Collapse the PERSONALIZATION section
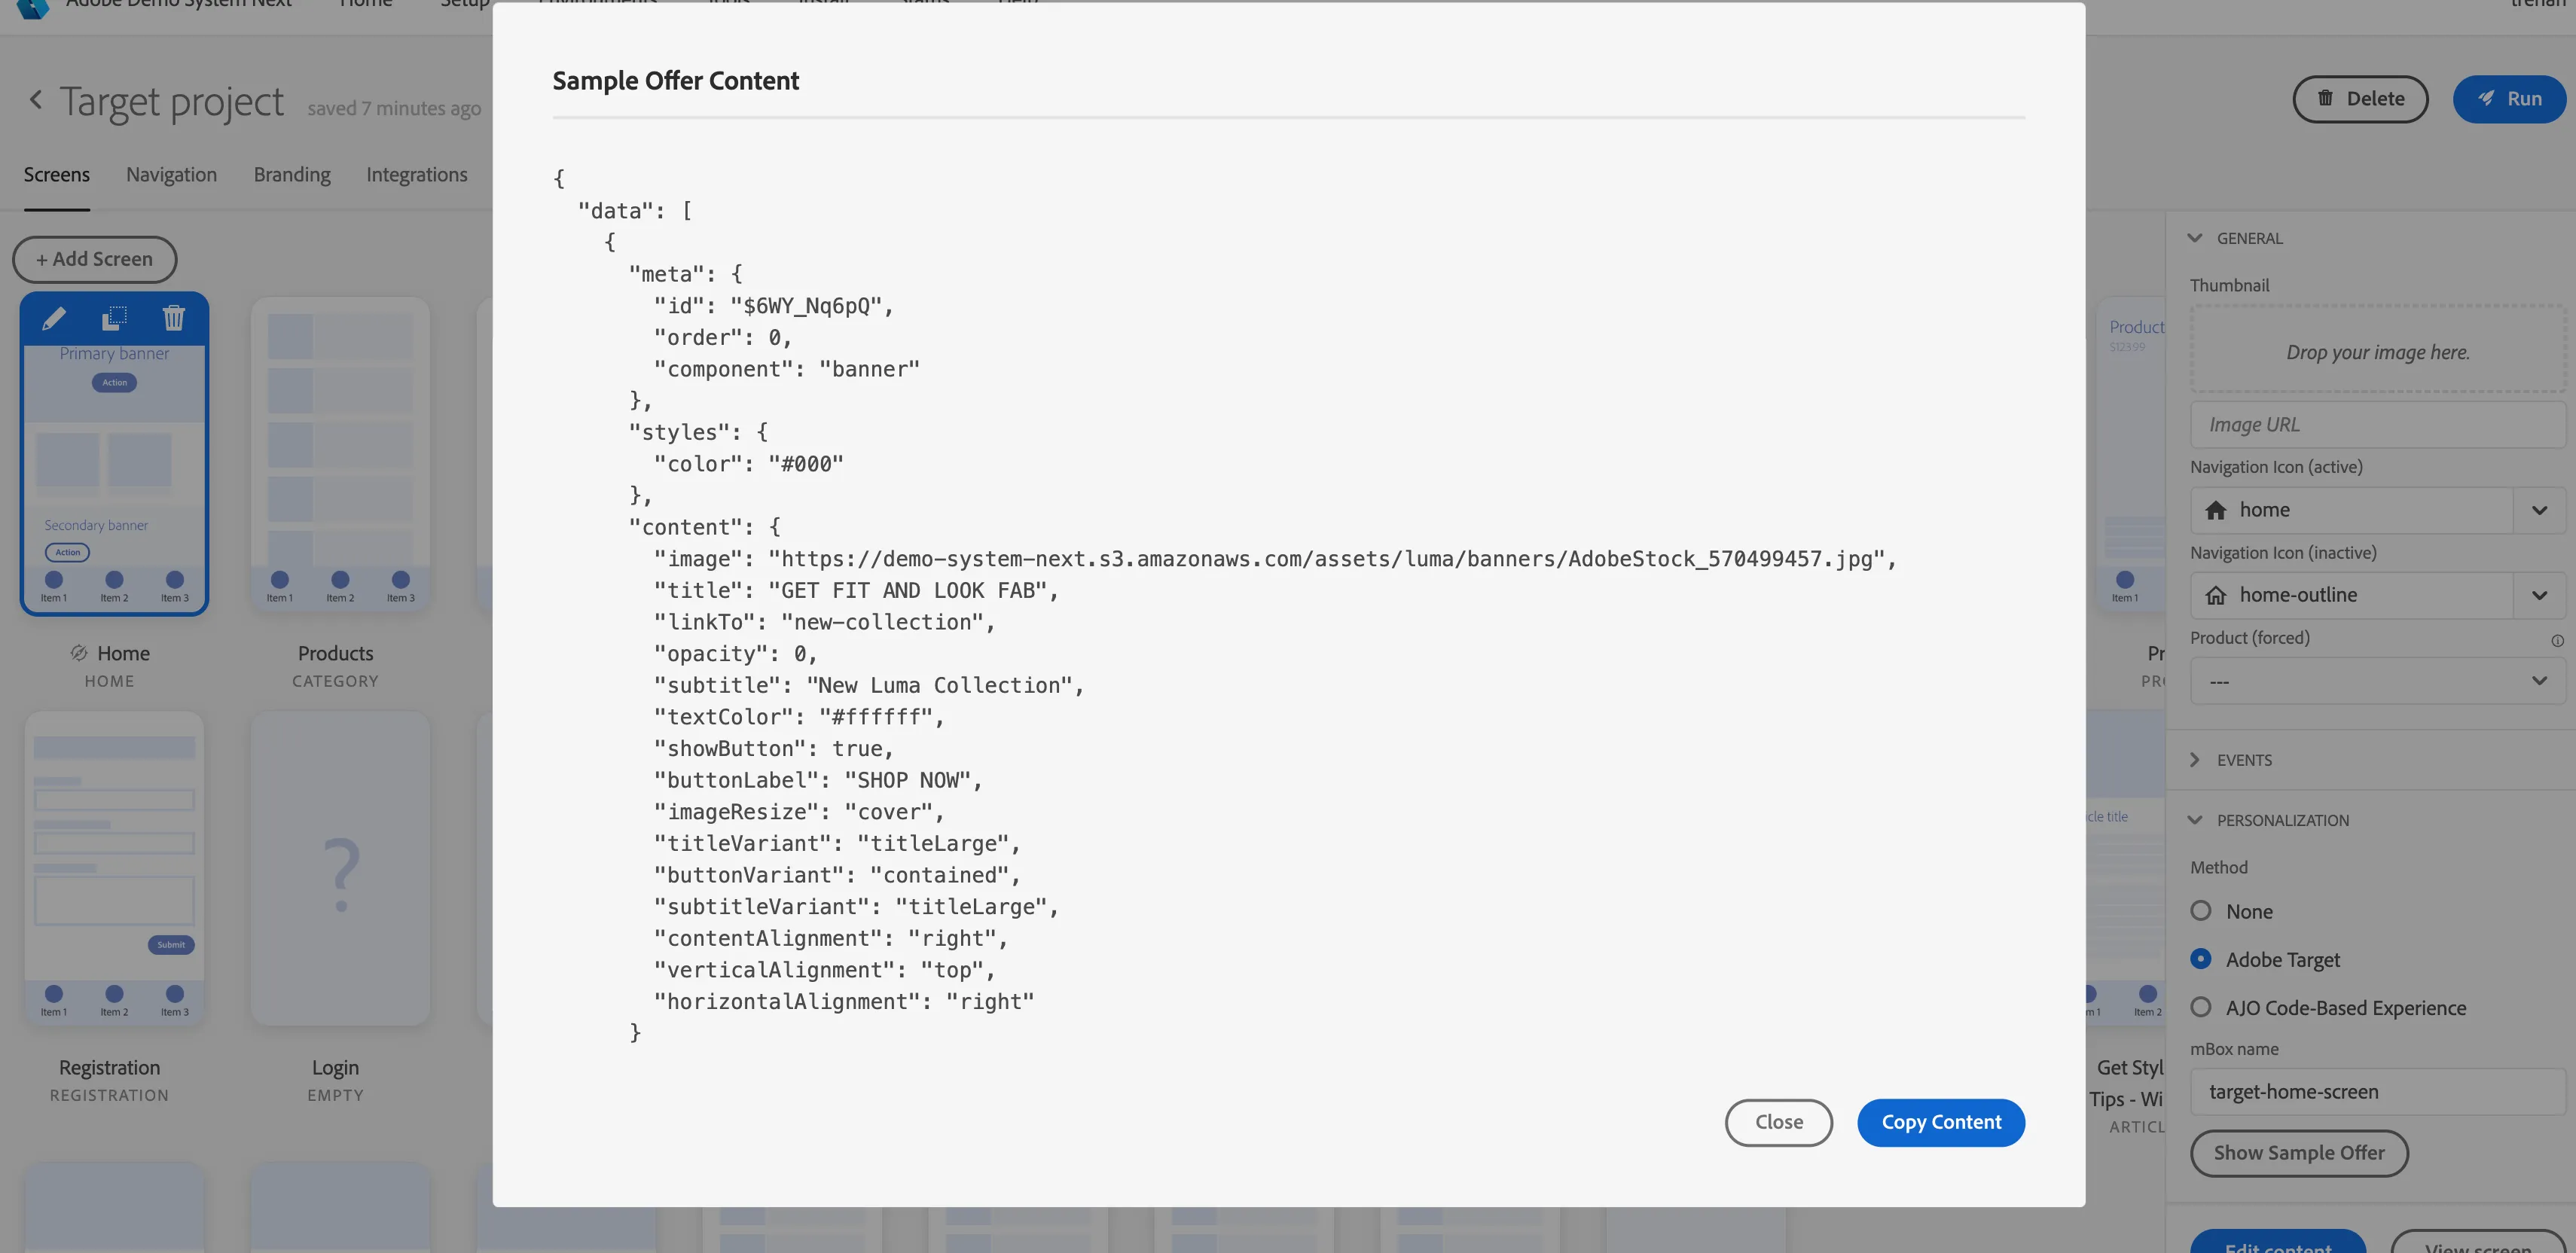The height and width of the screenshot is (1253, 2576). click(x=2195, y=820)
